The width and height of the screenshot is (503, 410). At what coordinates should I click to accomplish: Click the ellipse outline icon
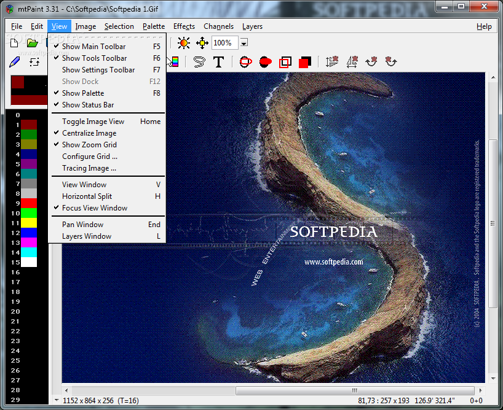(x=246, y=62)
